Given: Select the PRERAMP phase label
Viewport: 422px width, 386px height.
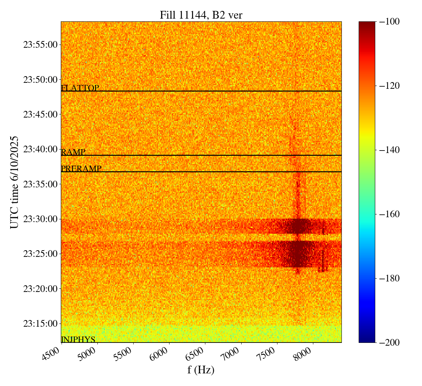Looking at the screenshot, I should [81, 169].
